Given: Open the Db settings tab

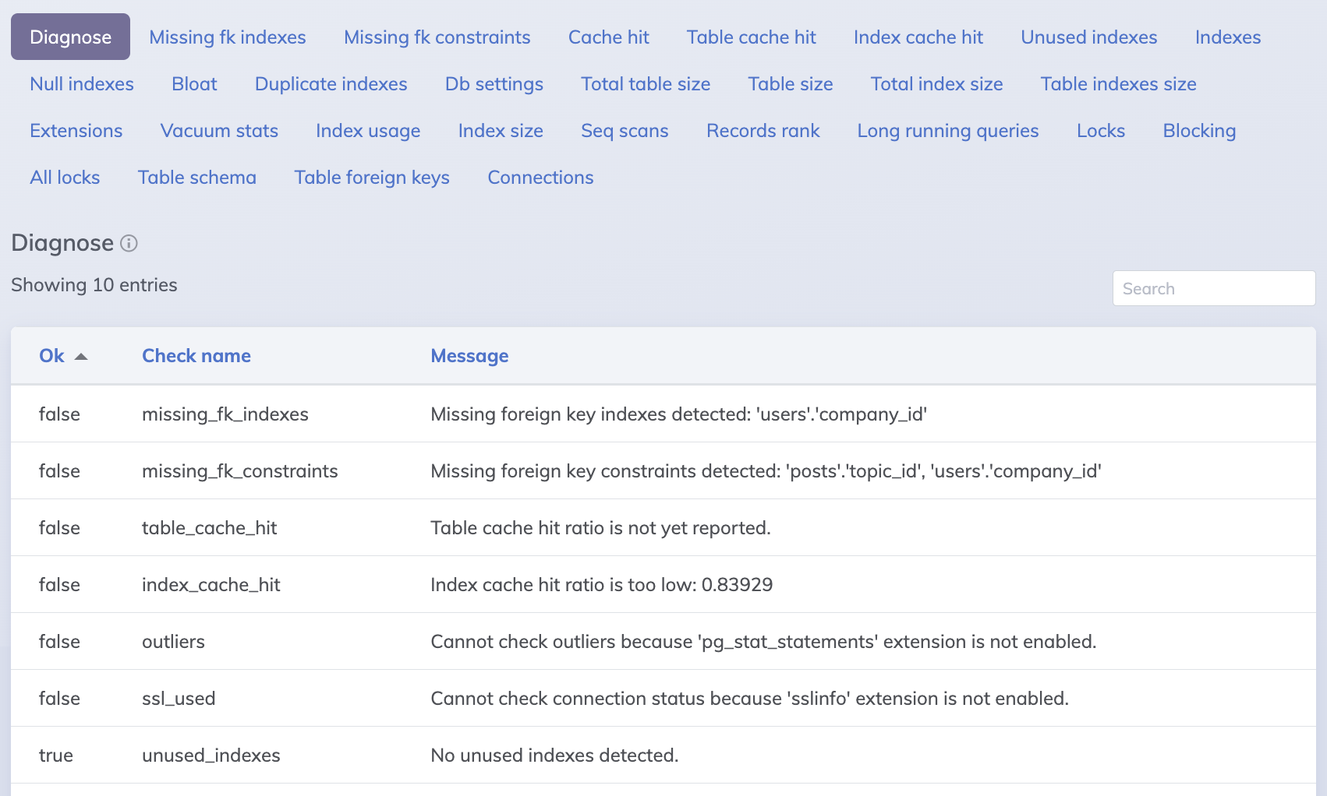Looking at the screenshot, I should 494,84.
